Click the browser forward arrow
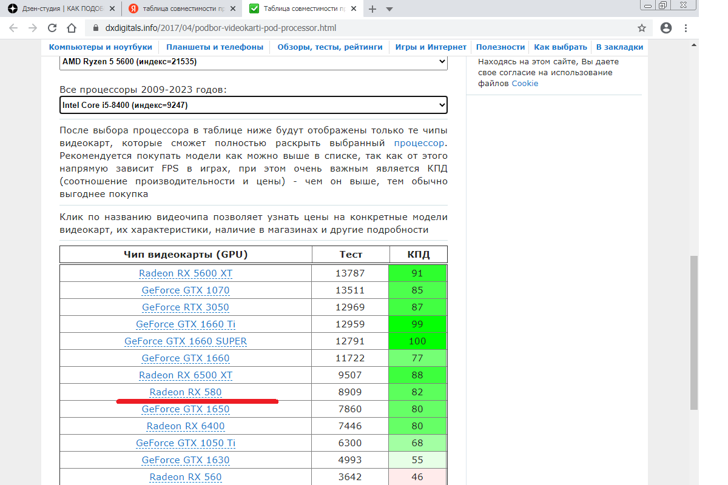 [x=33, y=28]
